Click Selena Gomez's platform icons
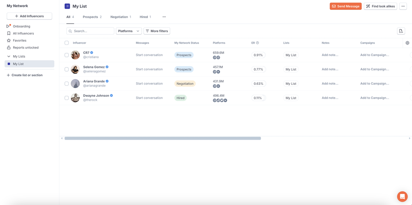This screenshot has width=412, height=205. 216,72
